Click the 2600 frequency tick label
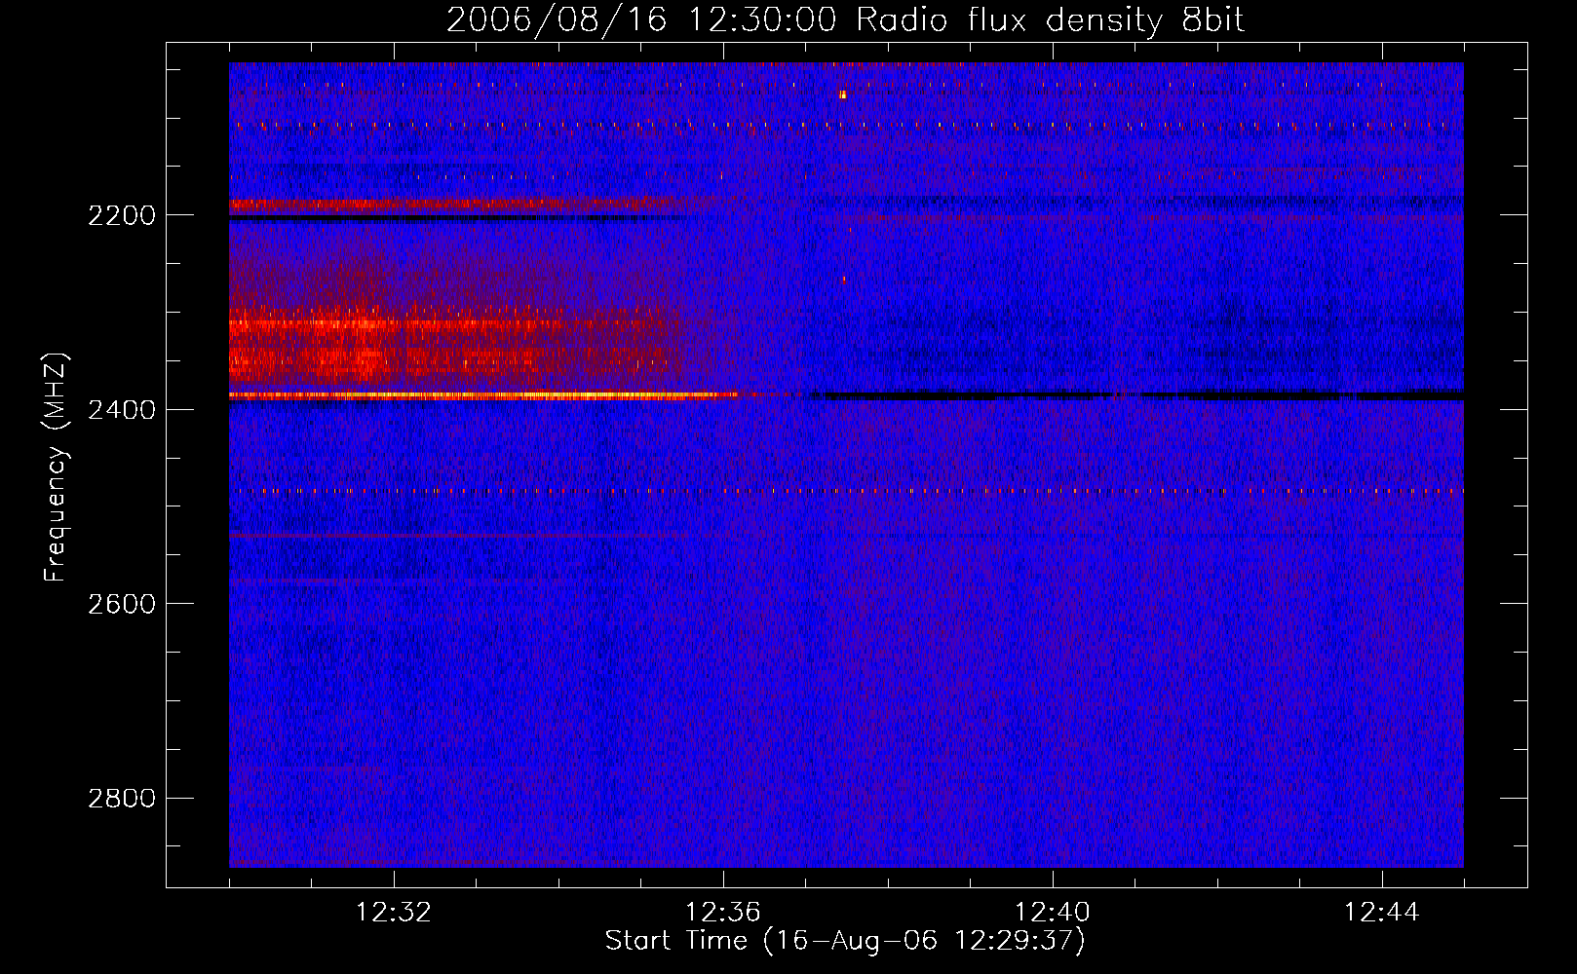This screenshot has width=1577, height=974. click(x=122, y=604)
